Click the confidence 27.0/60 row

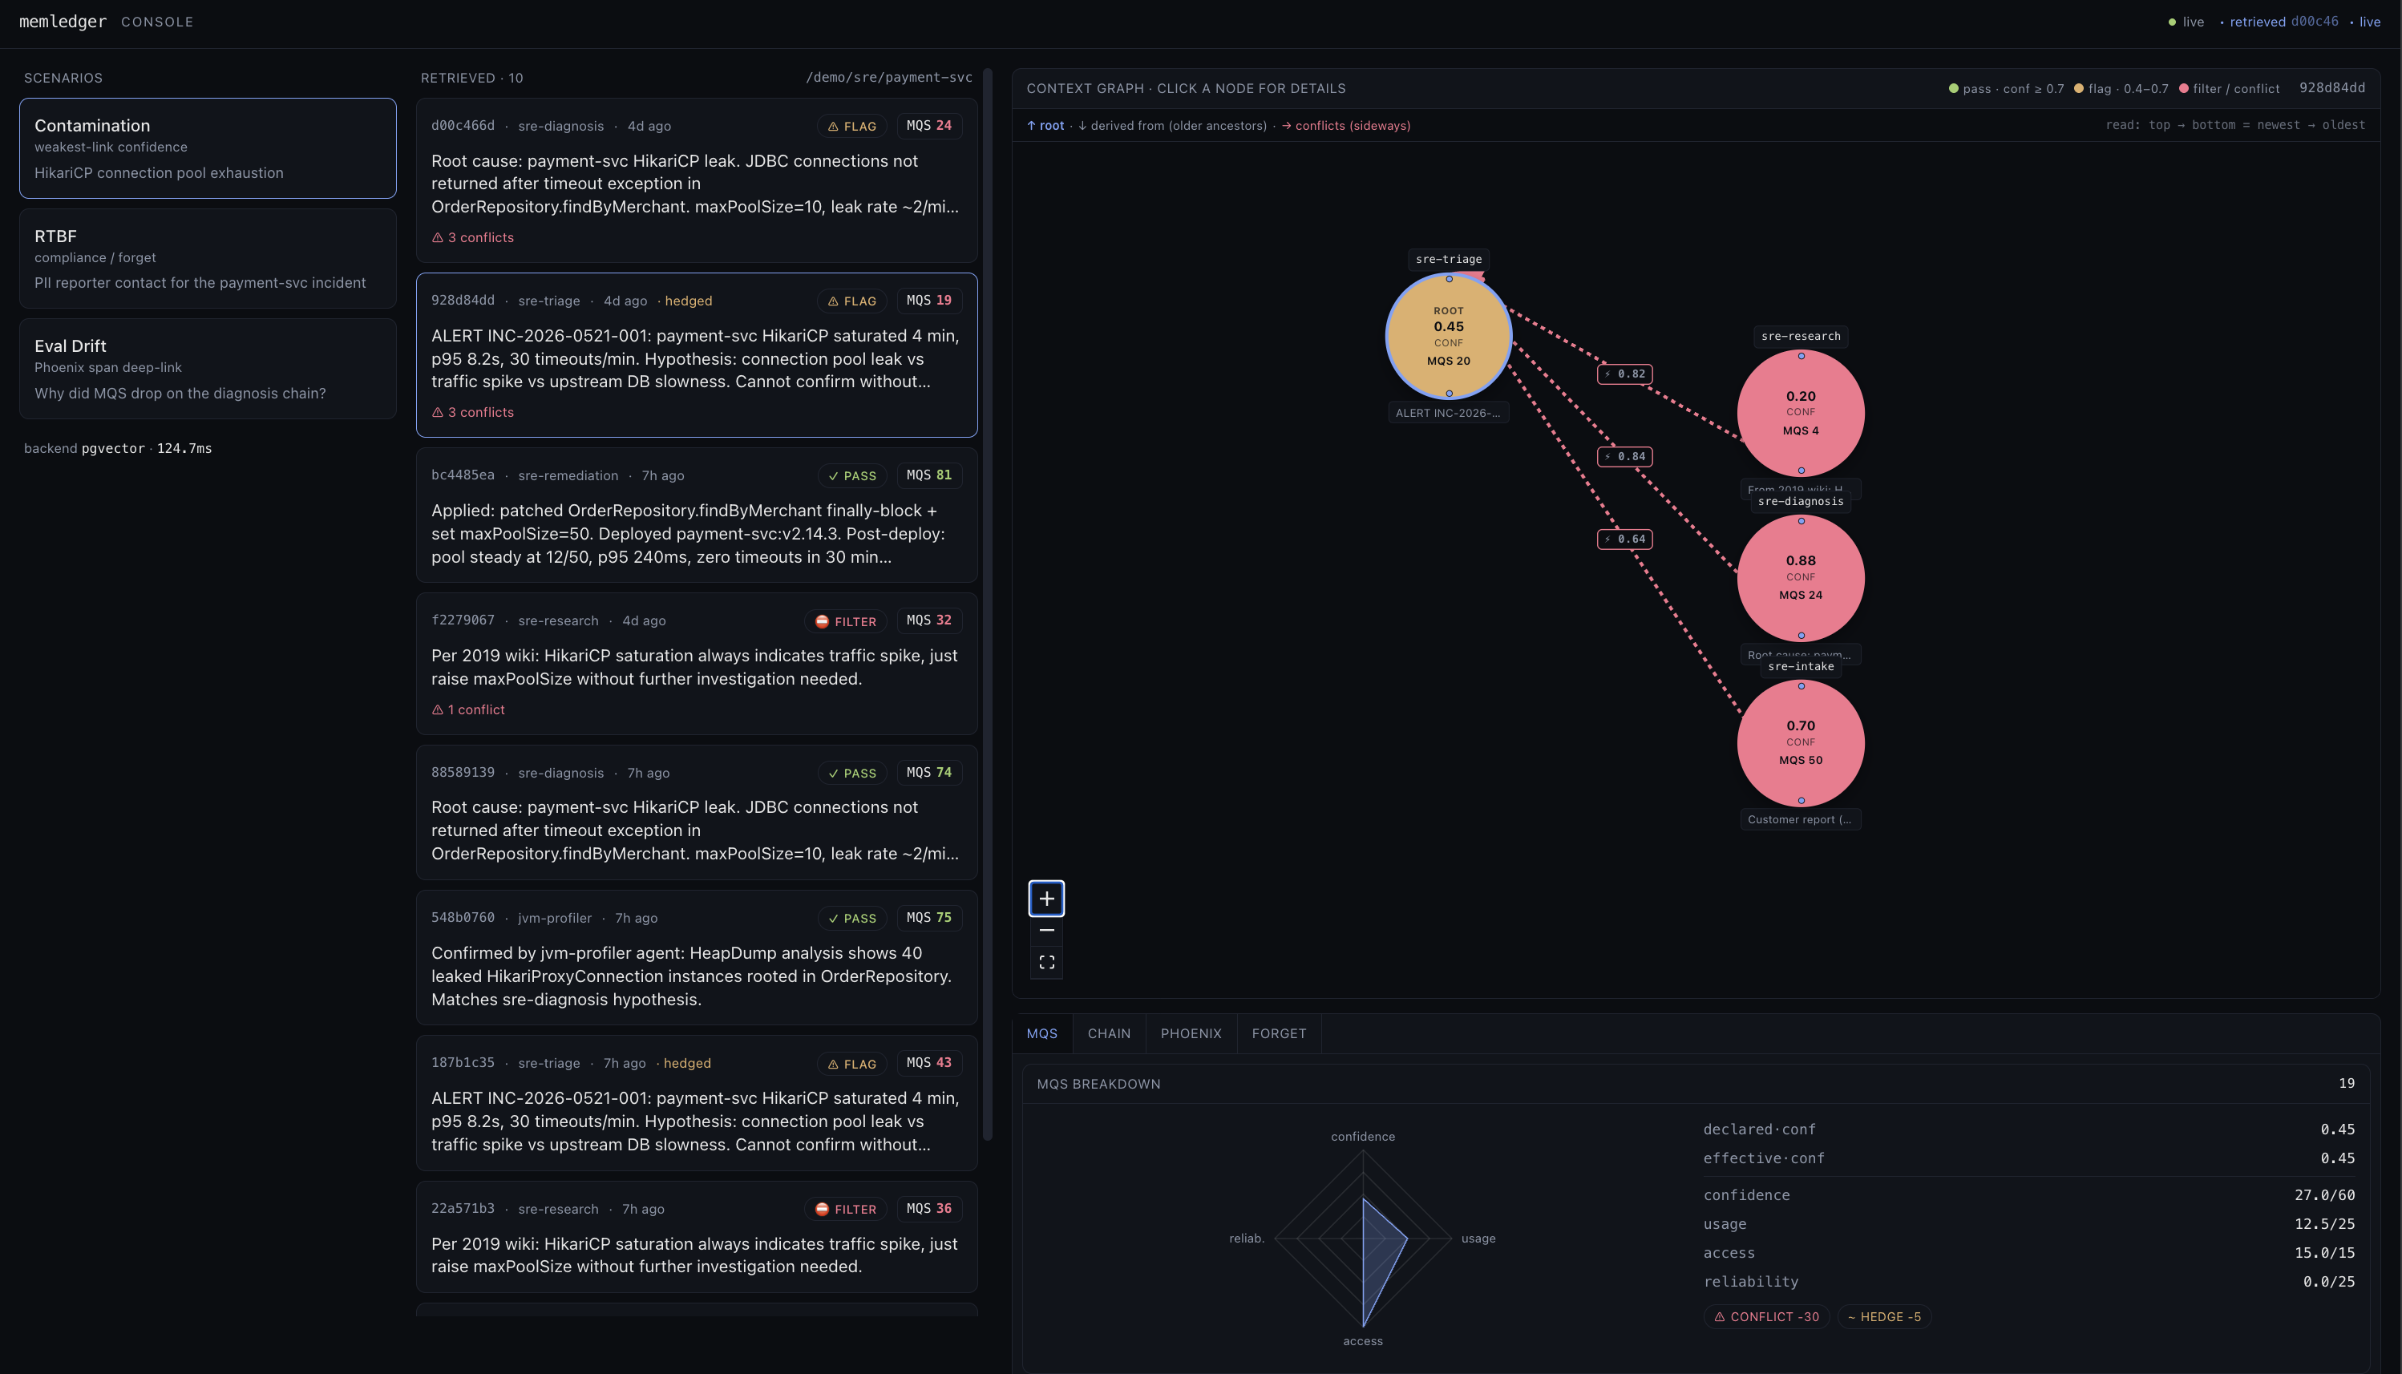[2028, 1194]
